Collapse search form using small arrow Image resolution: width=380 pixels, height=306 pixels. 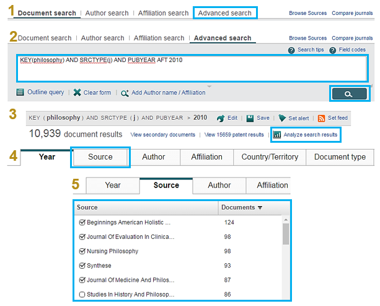(210, 86)
